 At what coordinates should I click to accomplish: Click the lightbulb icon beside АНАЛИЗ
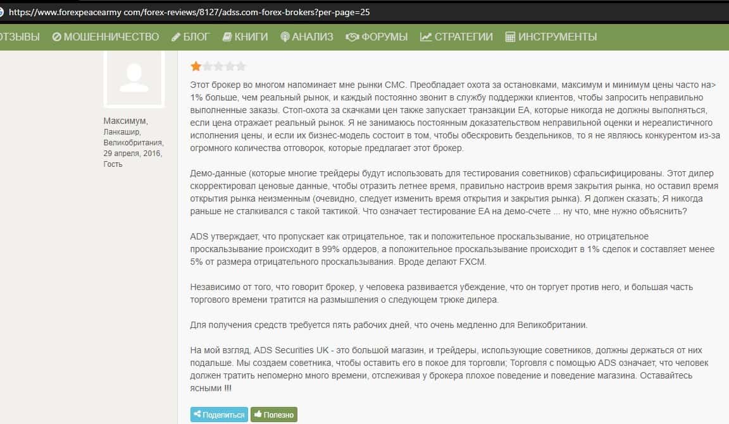click(285, 37)
